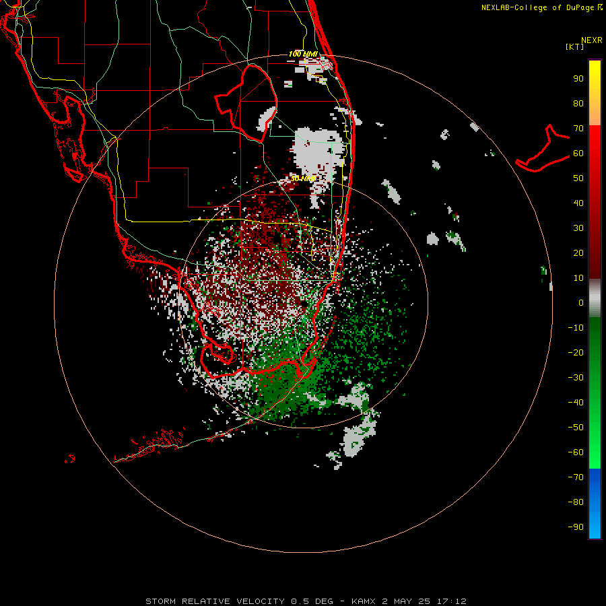Click the positive 80 scale value

tap(578, 104)
